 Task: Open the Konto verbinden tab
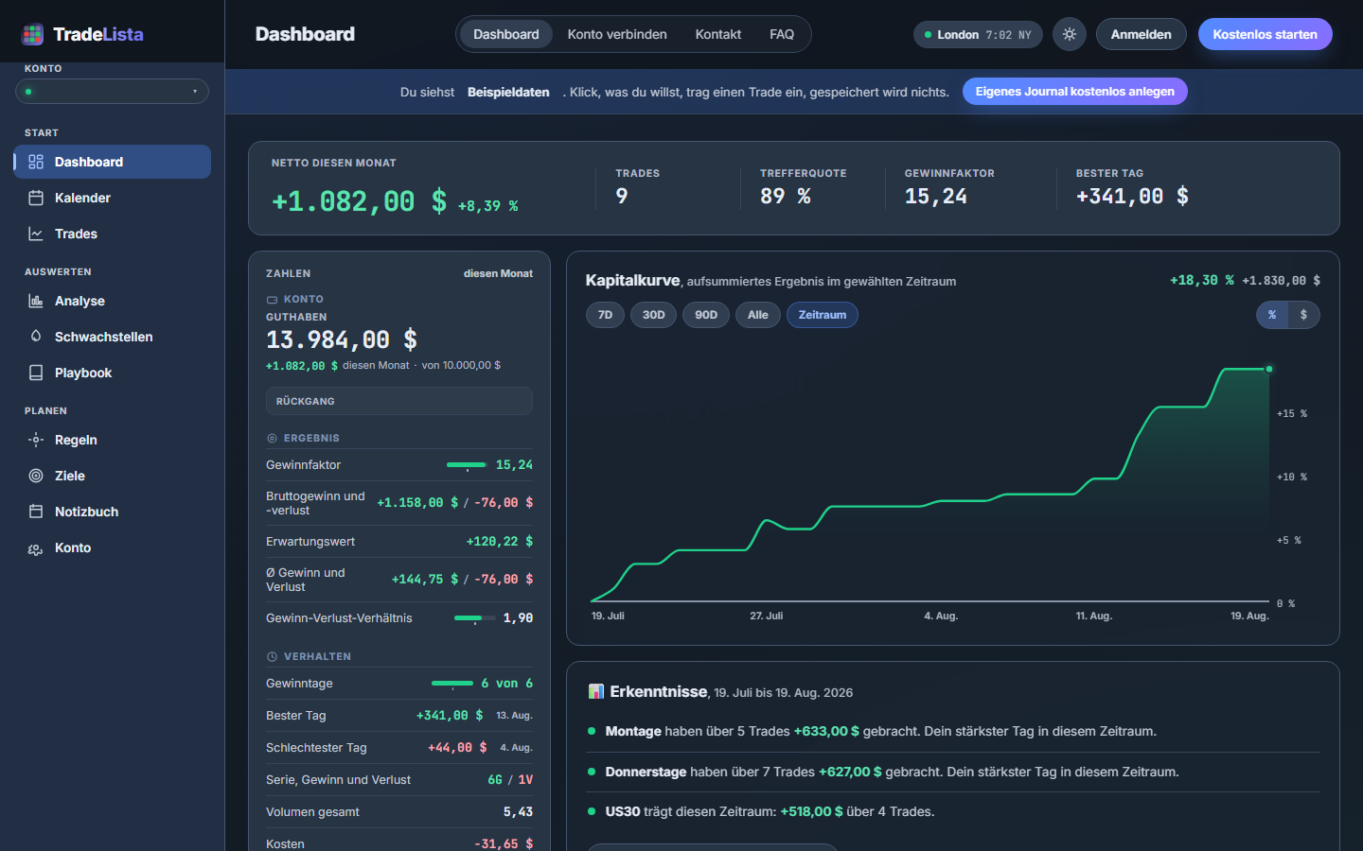click(x=617, y=34)
